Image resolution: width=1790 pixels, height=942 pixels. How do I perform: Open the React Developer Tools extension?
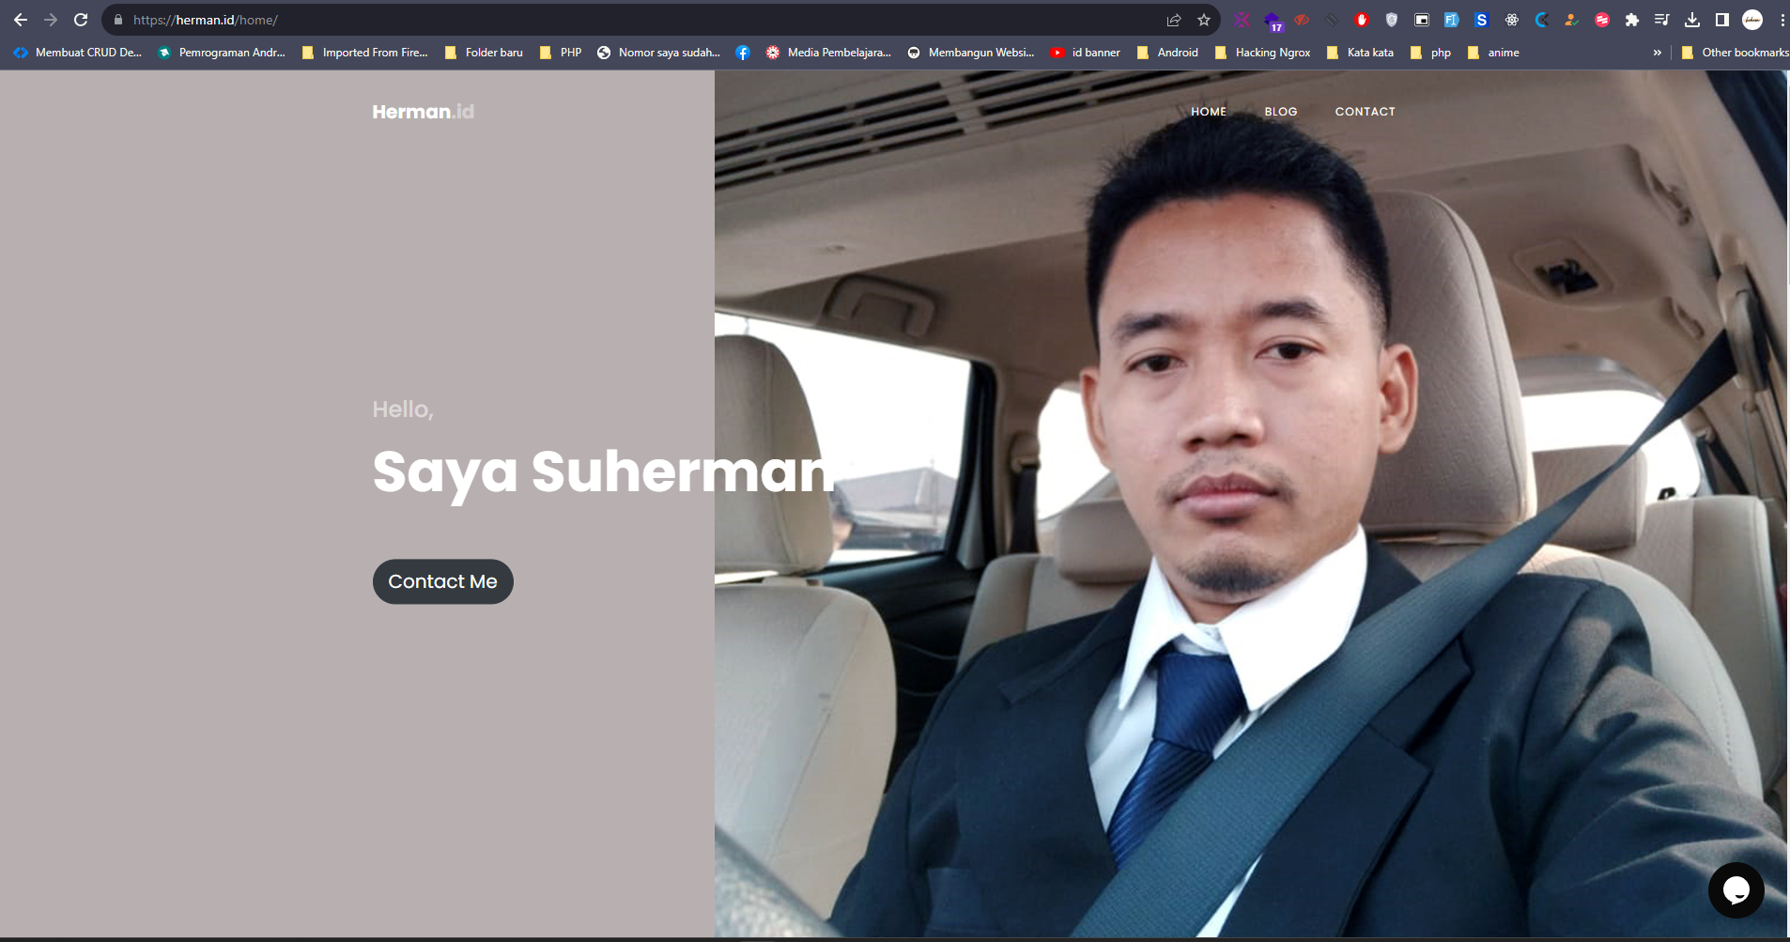point(1512,19)
